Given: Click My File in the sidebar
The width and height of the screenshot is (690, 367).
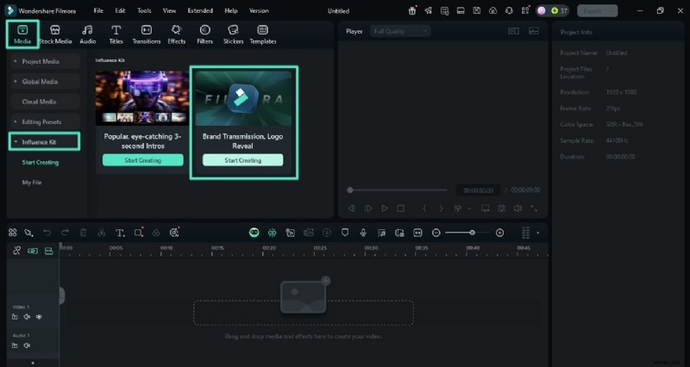Looking at the screenshot, I should (32, 183).
